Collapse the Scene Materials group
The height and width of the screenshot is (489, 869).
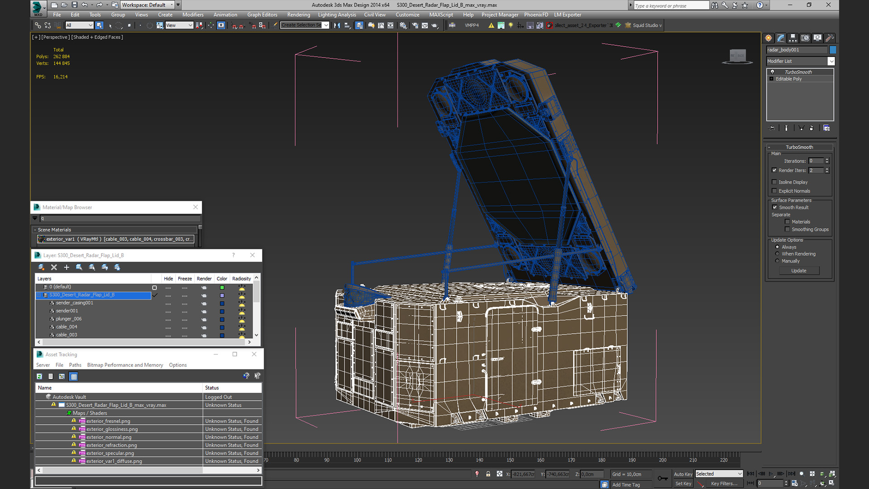pyautogui.click(x=35, y=230)
